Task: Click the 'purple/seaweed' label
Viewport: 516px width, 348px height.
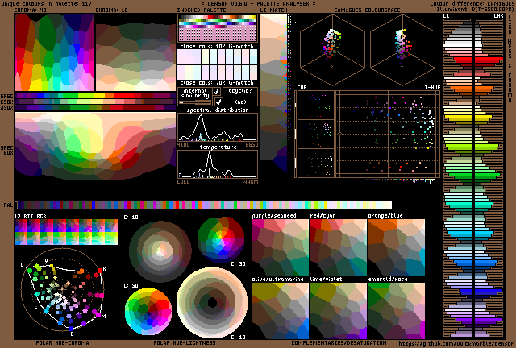Action: pyautogui.click(x=274, y=216)
